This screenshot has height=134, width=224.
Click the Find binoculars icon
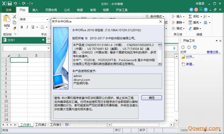pos(205,23)
